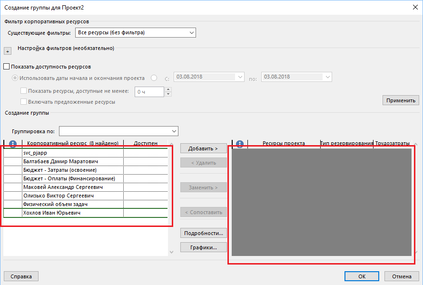Image resolution: width=423 pixels, height=285 pixels.
Task: Click Корпоративный ресурс column header
Action: pyautogui.click(x=73, y=143)
